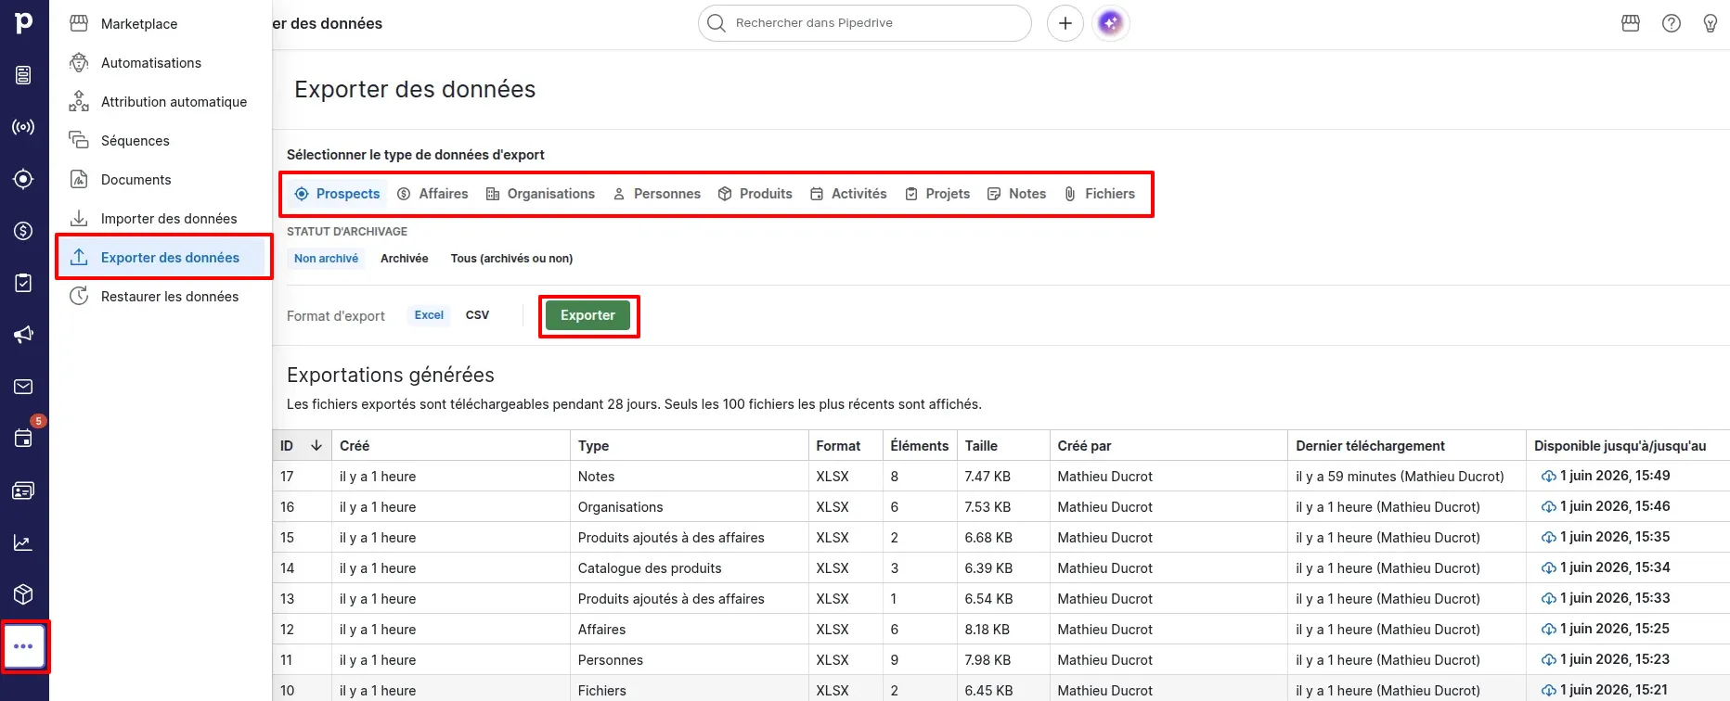
Task: Open the document list icon in left rail
Action: click(x=24, y=75)
